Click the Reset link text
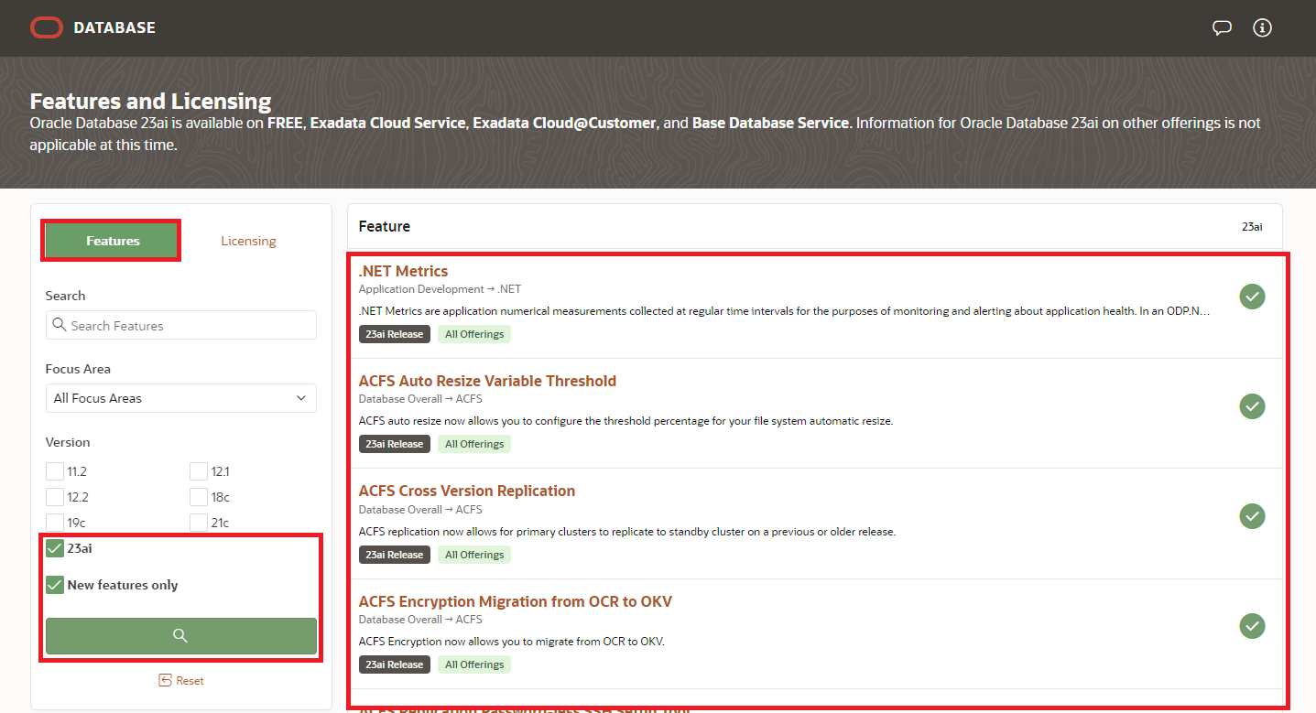 (190, 681)
